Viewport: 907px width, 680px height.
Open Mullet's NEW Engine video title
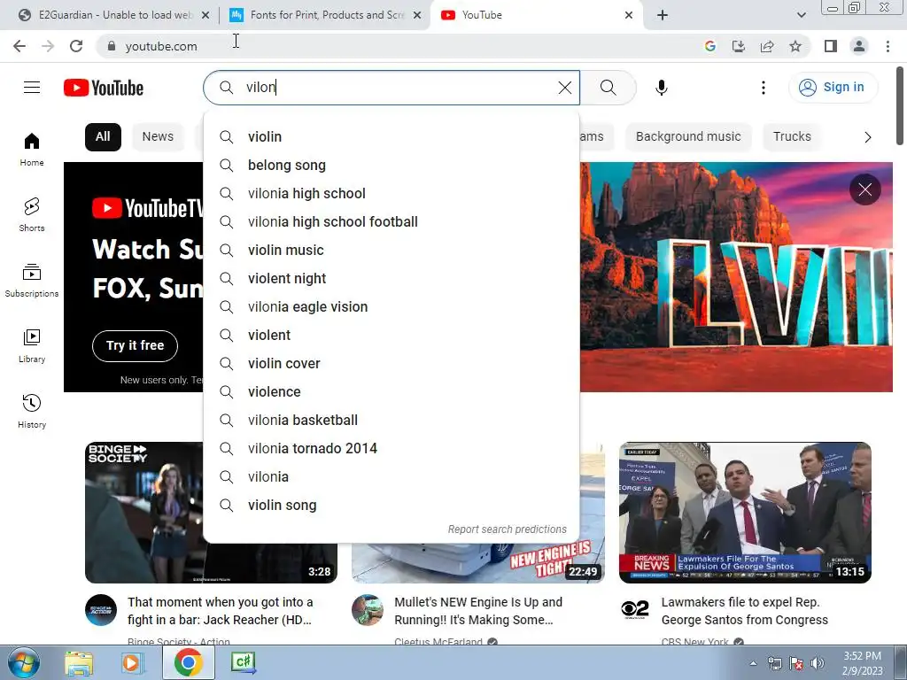point(478,611)
